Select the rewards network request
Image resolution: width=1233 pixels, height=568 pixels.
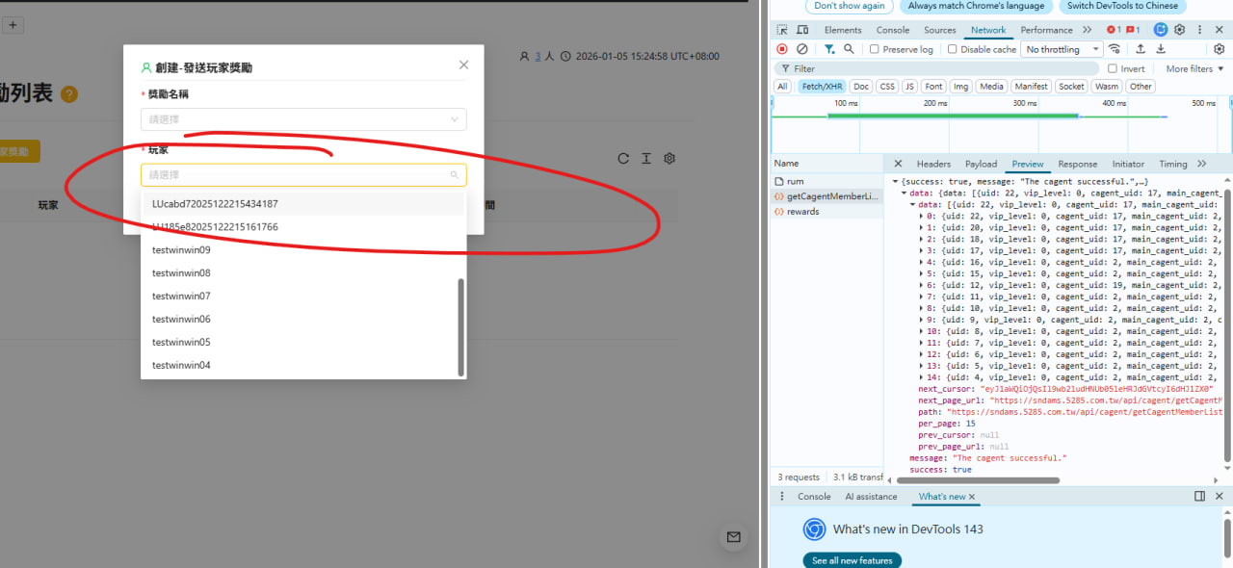[x=802, y=212]
